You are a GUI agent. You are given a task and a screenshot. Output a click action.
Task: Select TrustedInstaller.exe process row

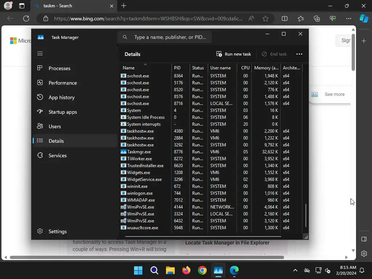[211, 166]
